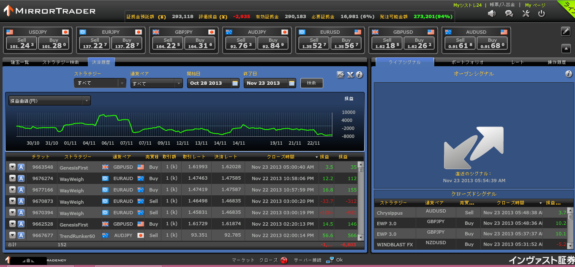The height and width of the screenshot is (267, 575).
Task: Click the 検索 search button
Action: coord(311,83)
